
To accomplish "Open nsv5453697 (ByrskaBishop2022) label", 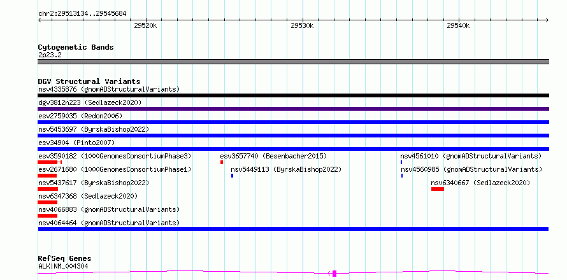I will click(94, 129).
